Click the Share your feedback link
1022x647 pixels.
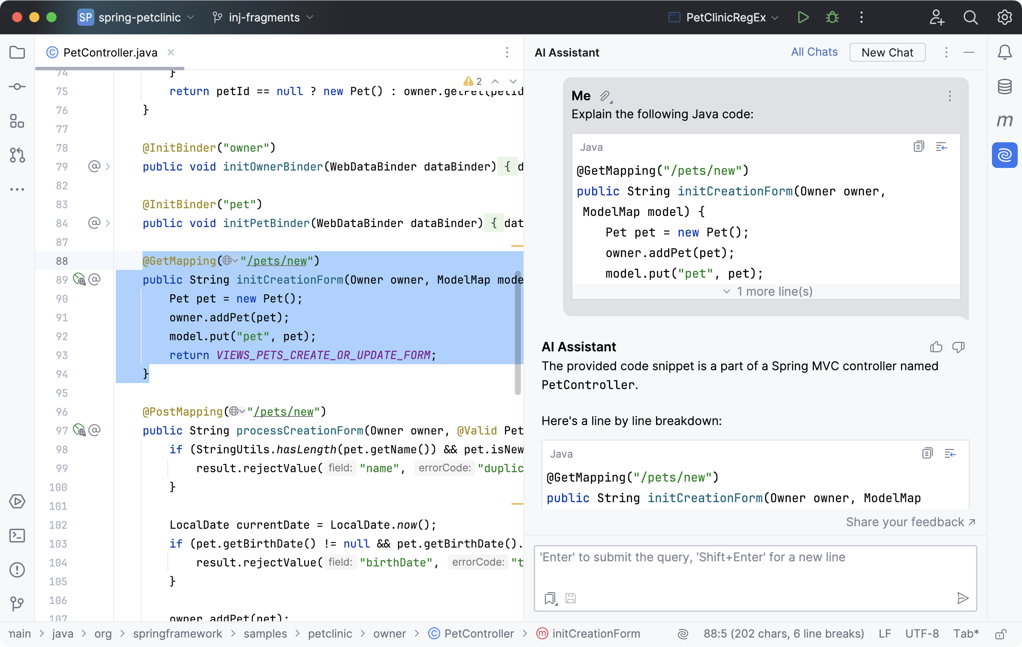[x=905, y=522]
